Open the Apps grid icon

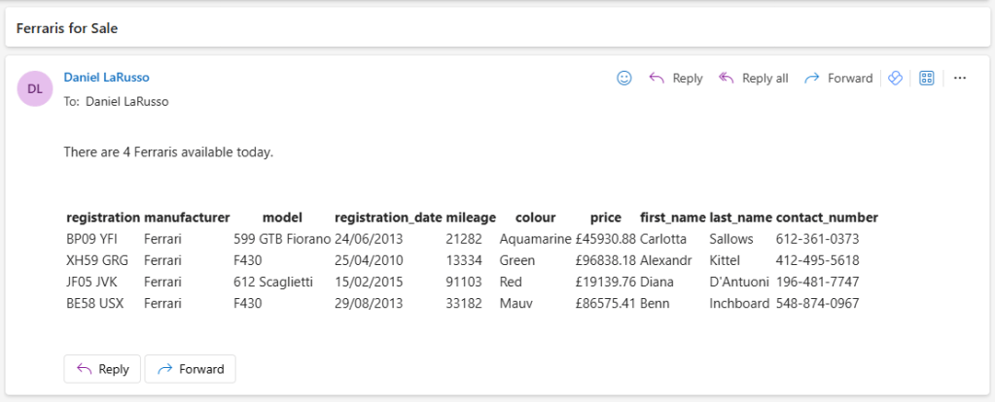(x=927, y=79)
